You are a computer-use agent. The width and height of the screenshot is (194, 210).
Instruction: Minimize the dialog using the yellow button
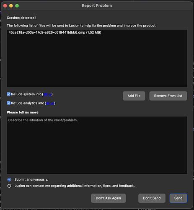tap(11, 6)
